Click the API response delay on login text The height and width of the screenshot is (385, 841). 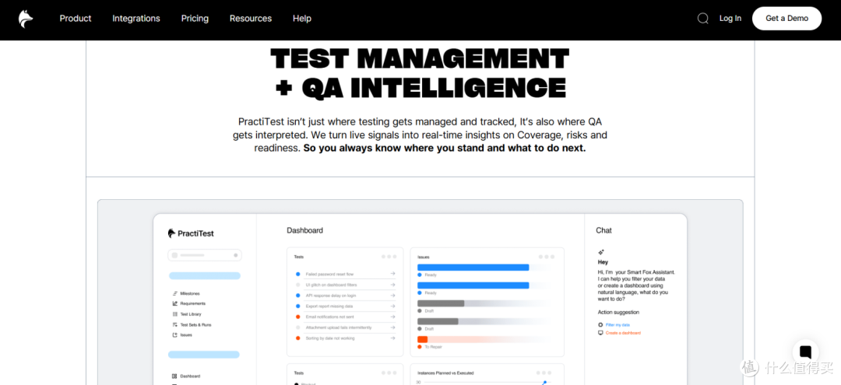click(330, 296)
